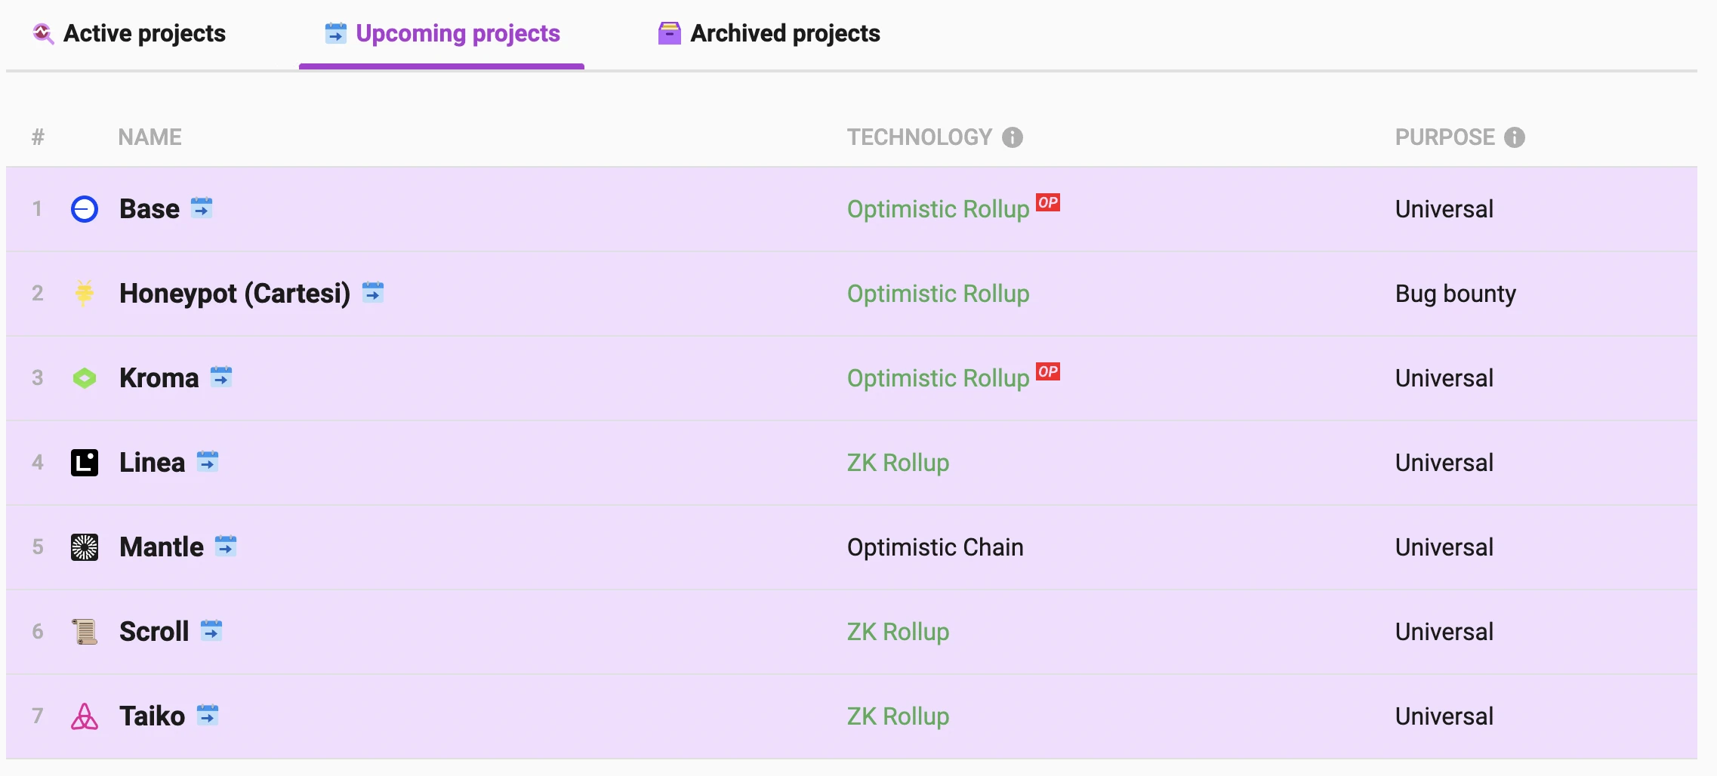Select the Upcoming projects tab

click(x=442, y=33)
